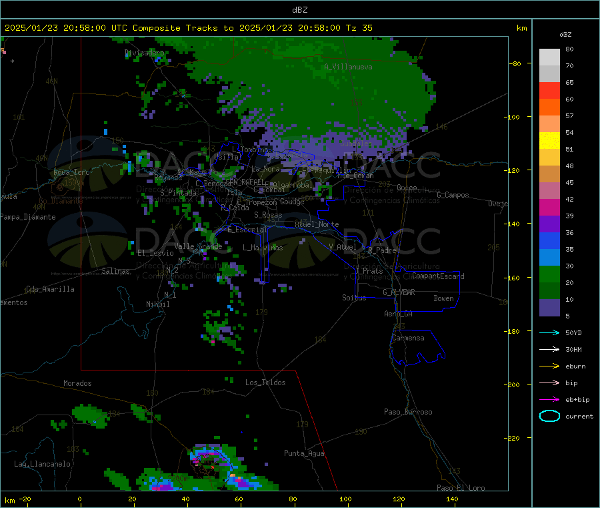600x508 pixels.
Task: Pick the gray swatch between 70 and 65
Action: (549, 74)
